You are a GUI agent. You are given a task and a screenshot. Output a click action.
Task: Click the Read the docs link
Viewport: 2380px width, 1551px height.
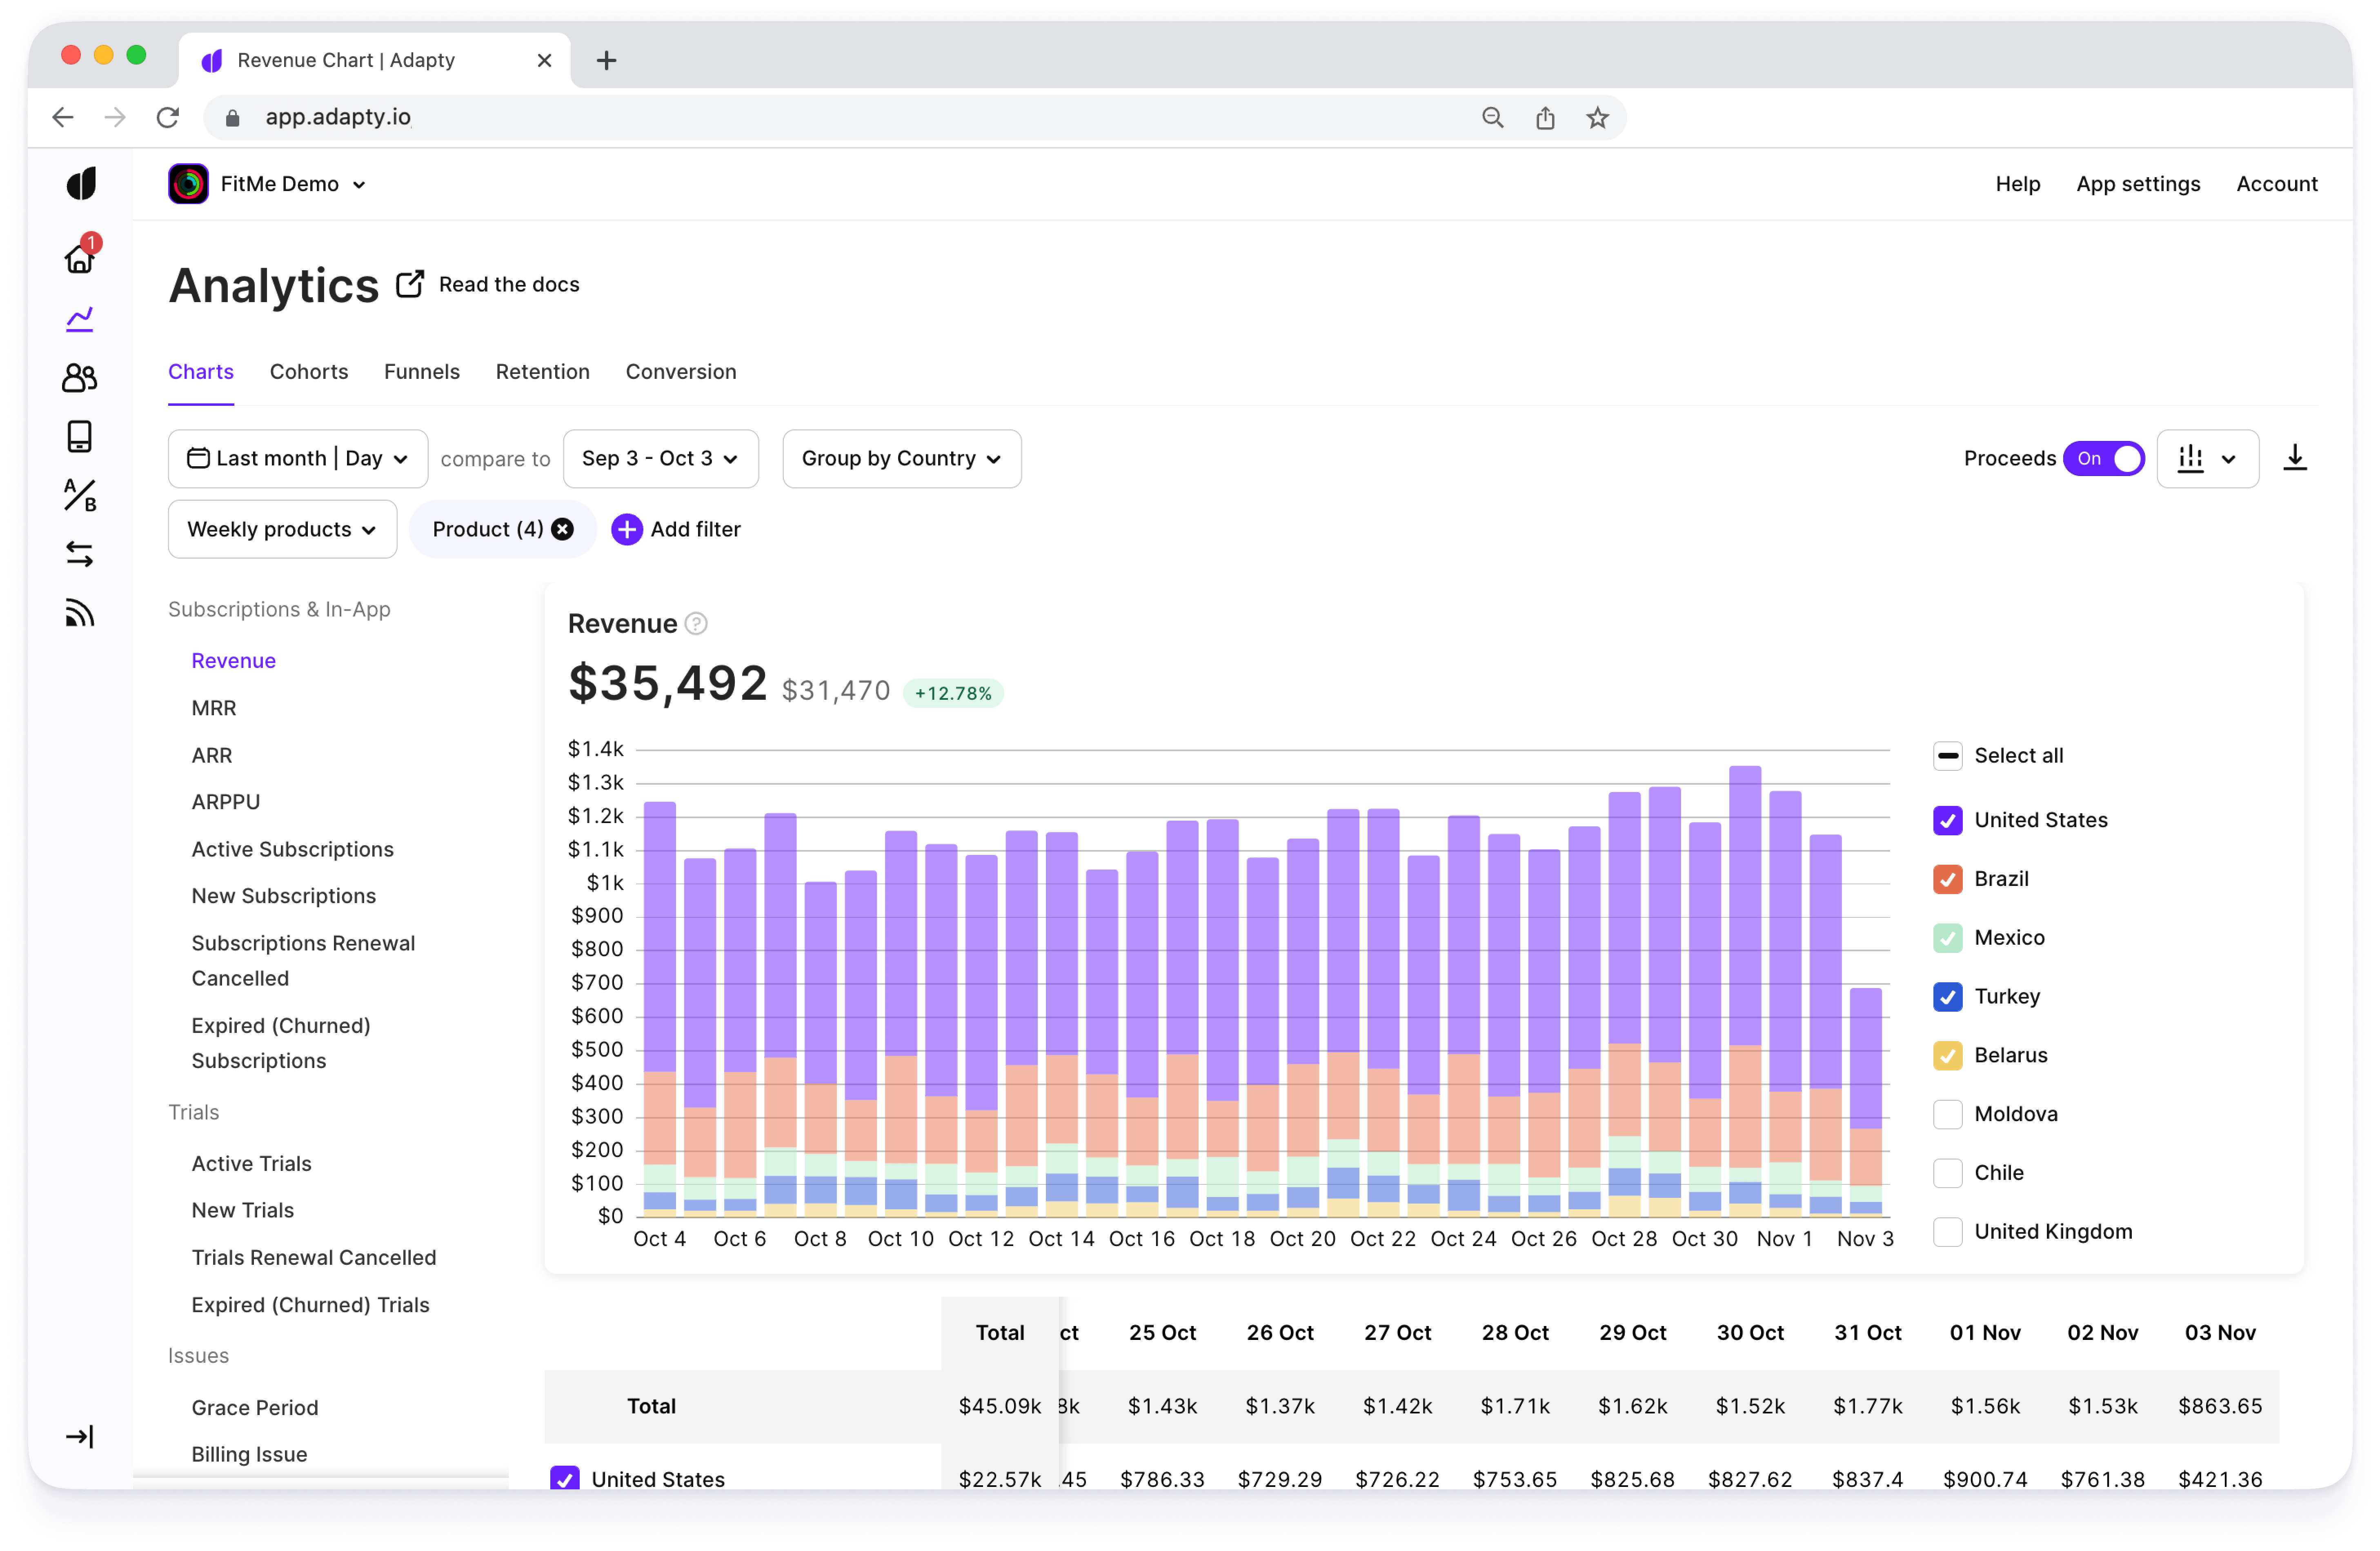(x=507, y=284)
